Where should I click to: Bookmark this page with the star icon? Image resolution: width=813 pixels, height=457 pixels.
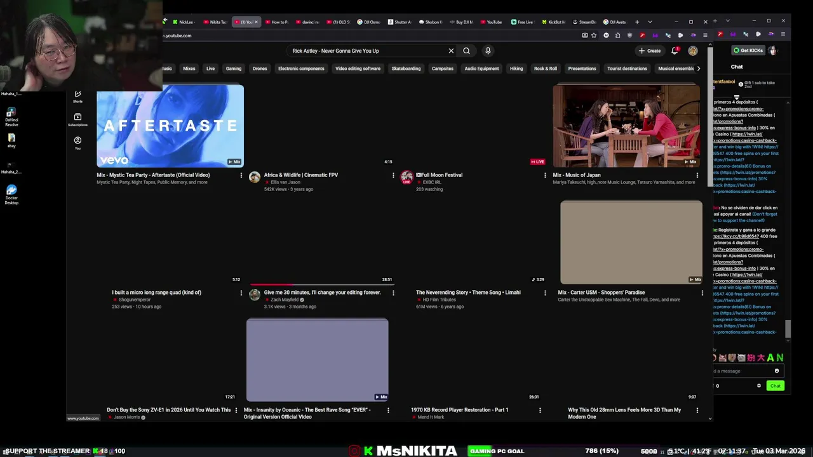tap(594, 36)
